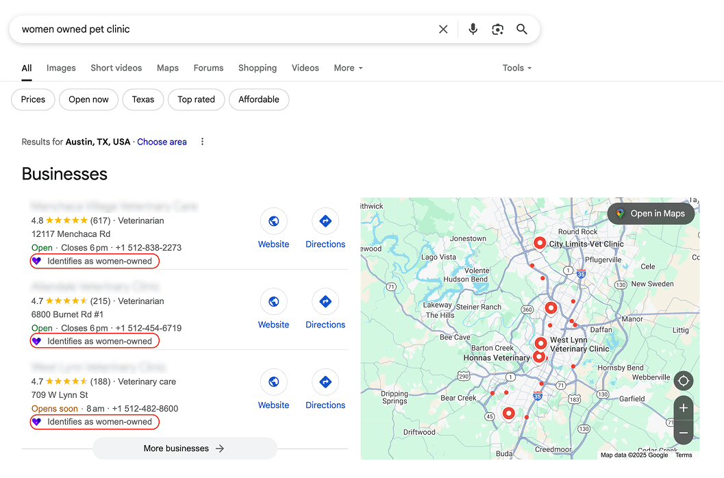This screenshot has width=724, height=478.
Task: Click the More businesses button
Action: pyautogui.click(x=184, y=449)
